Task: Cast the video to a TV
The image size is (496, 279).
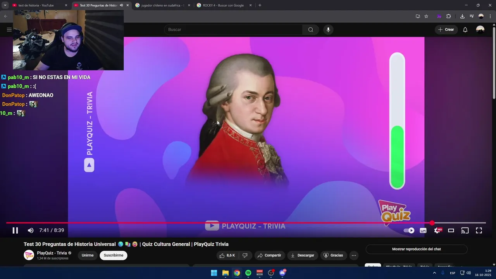Action: point(465,231)
